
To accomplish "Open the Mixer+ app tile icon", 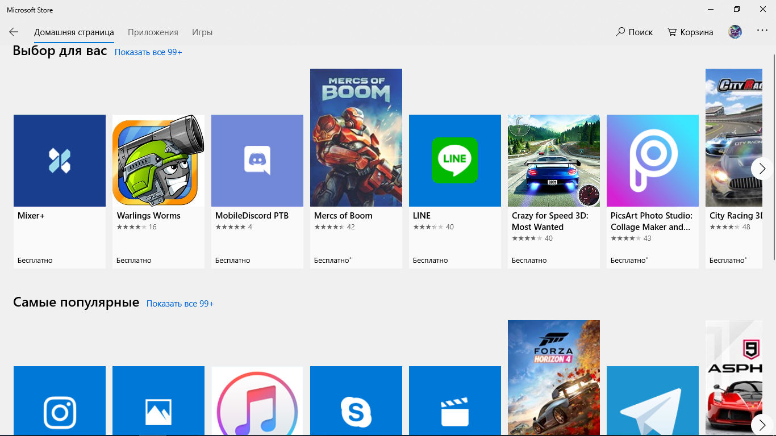I will [60, 161].
